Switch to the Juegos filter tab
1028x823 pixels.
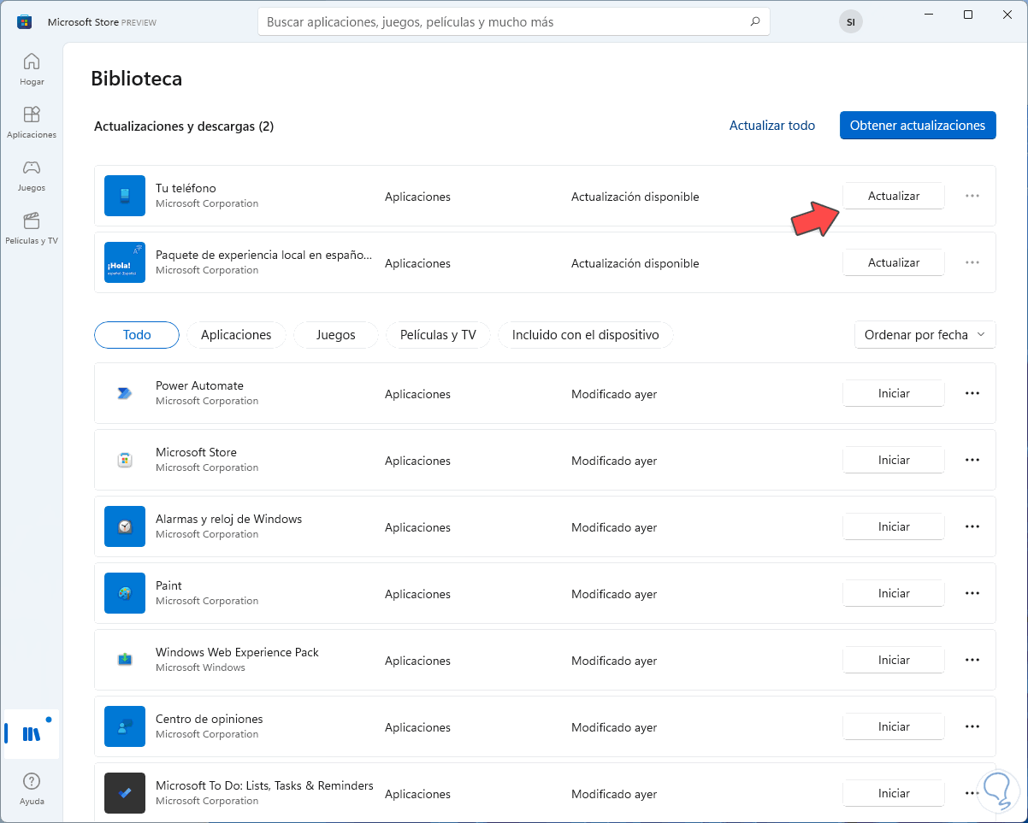click(335, 335)
